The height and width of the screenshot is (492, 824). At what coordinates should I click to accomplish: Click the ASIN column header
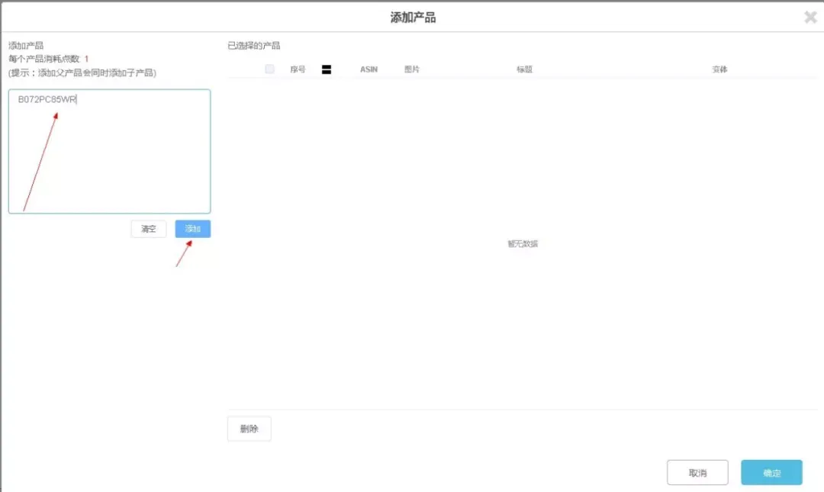pyautogui.click(x=369, y=69)
